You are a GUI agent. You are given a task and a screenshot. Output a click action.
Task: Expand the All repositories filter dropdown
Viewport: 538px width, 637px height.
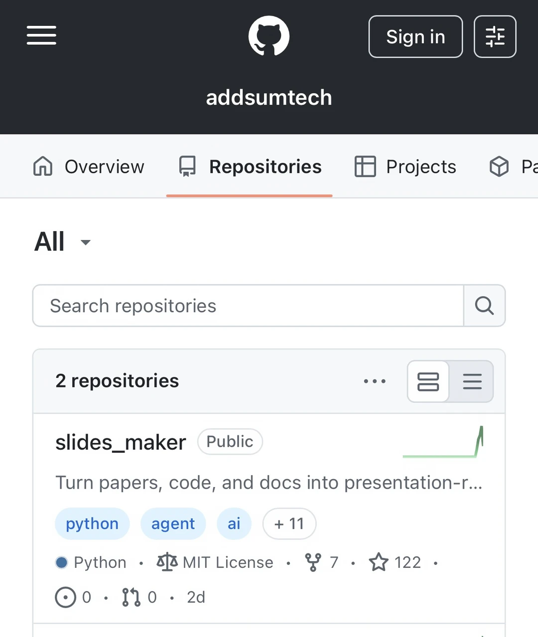click(63, 242)
